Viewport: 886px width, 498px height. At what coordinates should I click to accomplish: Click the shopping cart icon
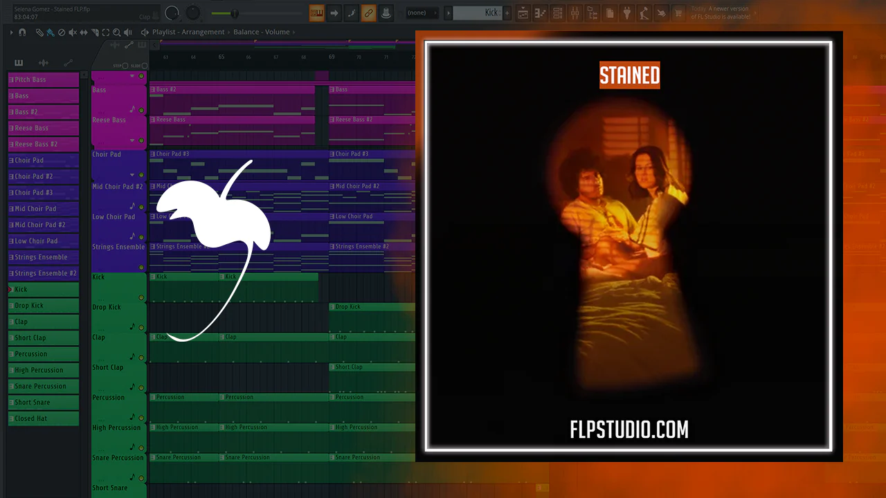click(x=679, y=13)
